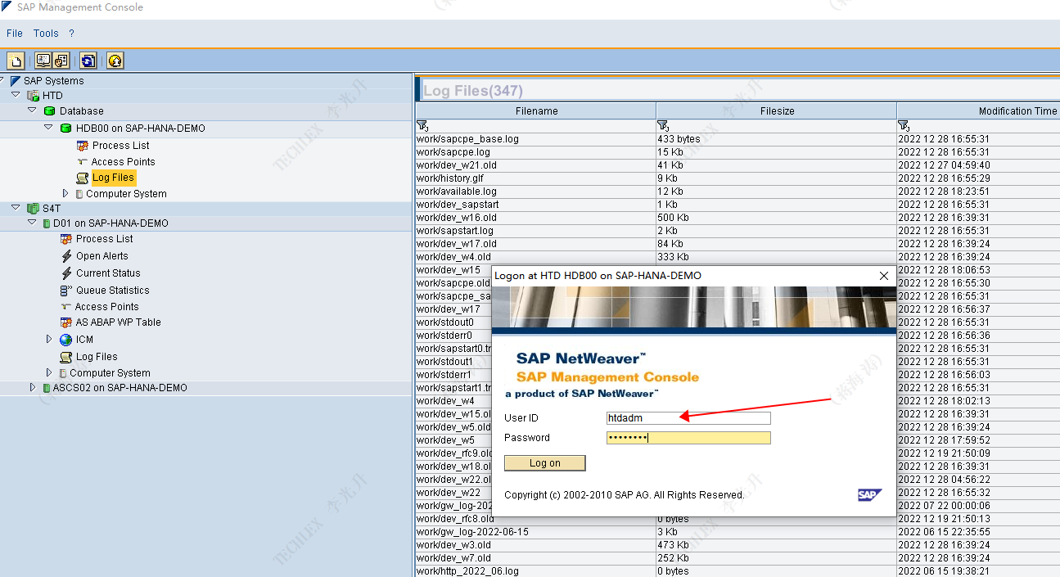The height and width of the screenshot is (577, 1060).
Task: Select the work/dev_sapstart file row
Action: click(x=737, y=205)
